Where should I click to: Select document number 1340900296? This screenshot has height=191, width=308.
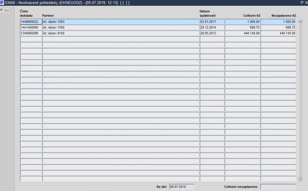(x=31, y=33)
